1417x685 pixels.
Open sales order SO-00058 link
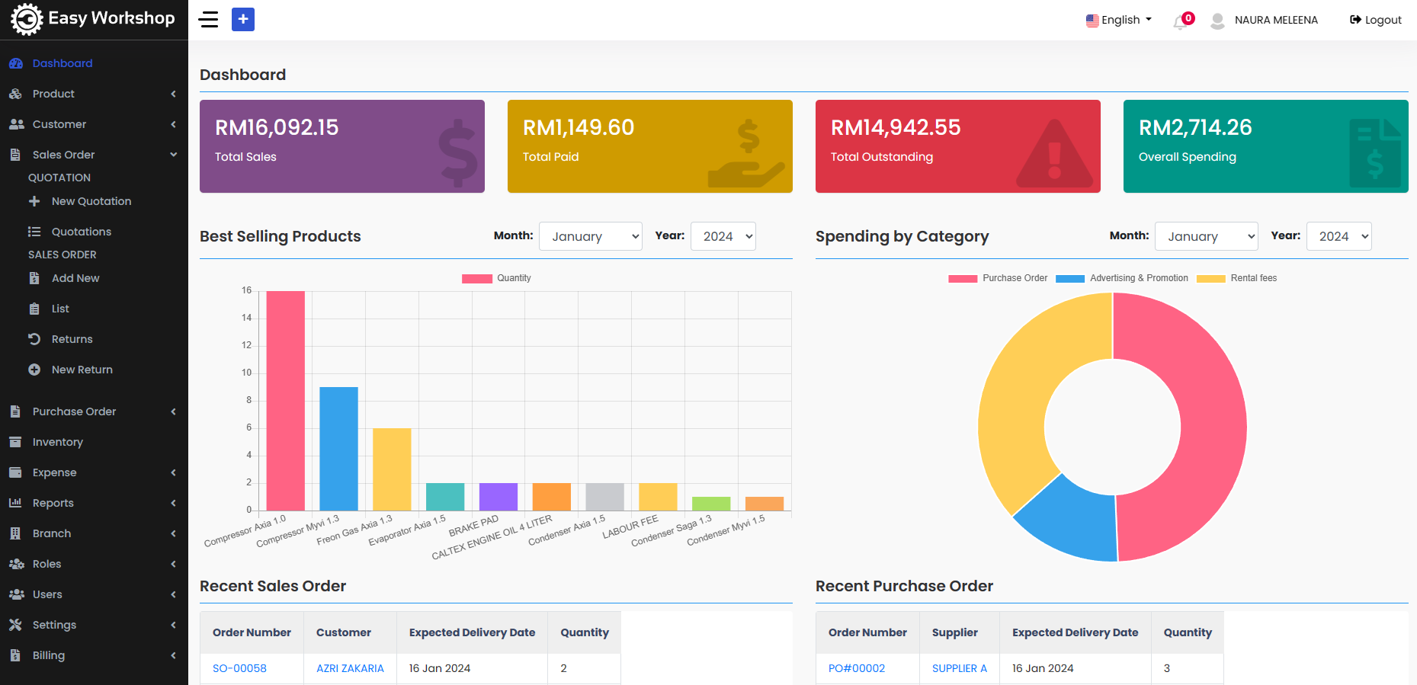pos(239,668)
